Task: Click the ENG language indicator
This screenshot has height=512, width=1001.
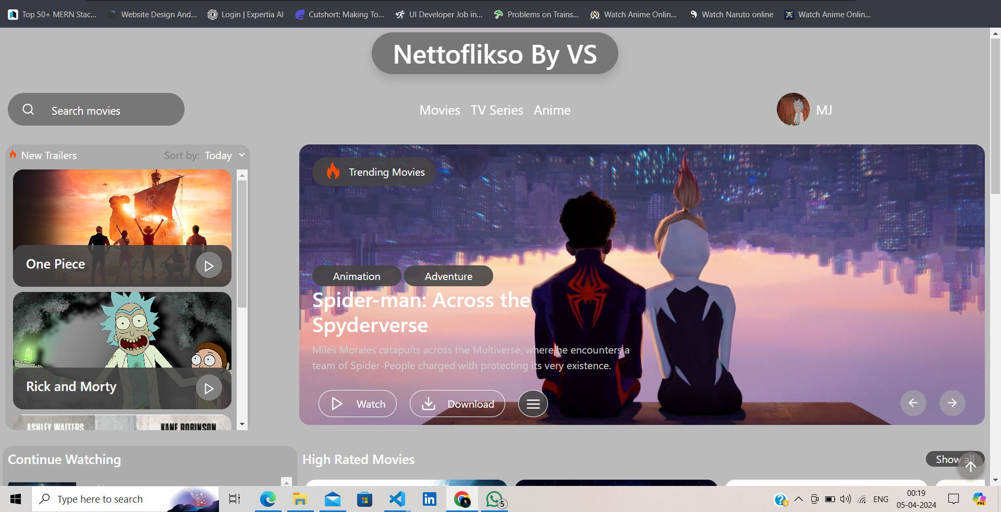Action: click(x=881, y=499)
